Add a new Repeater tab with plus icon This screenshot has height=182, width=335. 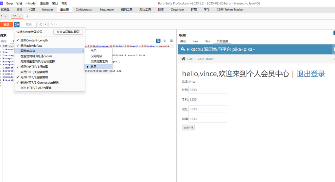[x=27, y=16]
